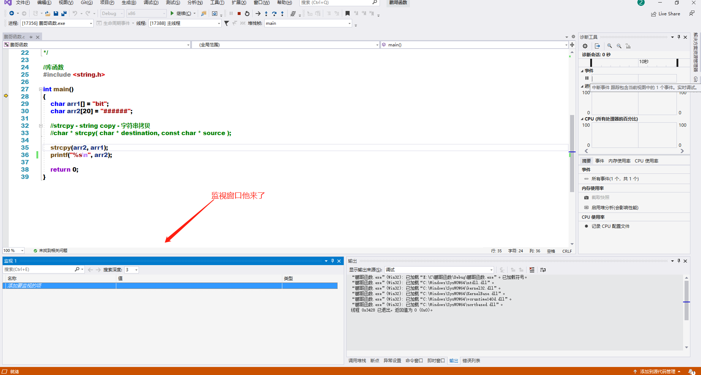Click the 添加要监视的项 watch row
This screenshot has width=701, height=375.
tap(170, 286)
